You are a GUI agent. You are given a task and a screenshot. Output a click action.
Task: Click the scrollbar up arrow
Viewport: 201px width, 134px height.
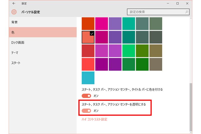(x=191, y=19)
